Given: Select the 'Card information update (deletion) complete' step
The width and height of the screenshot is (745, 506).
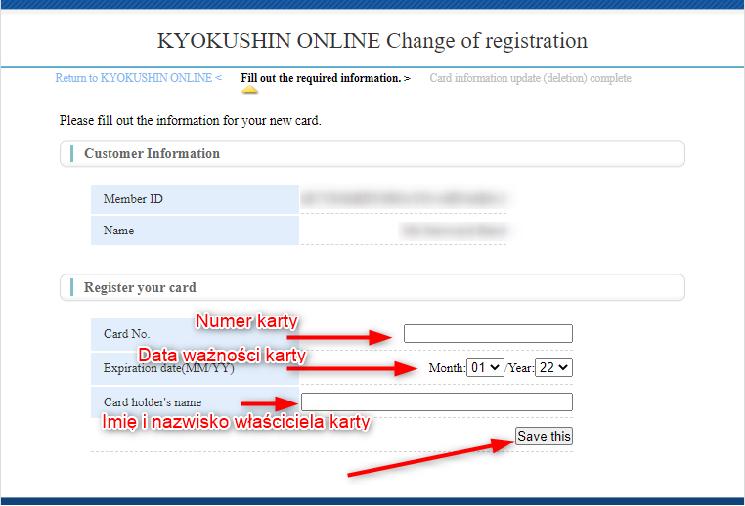Looking at the screenshot, I should pos(530,78).
